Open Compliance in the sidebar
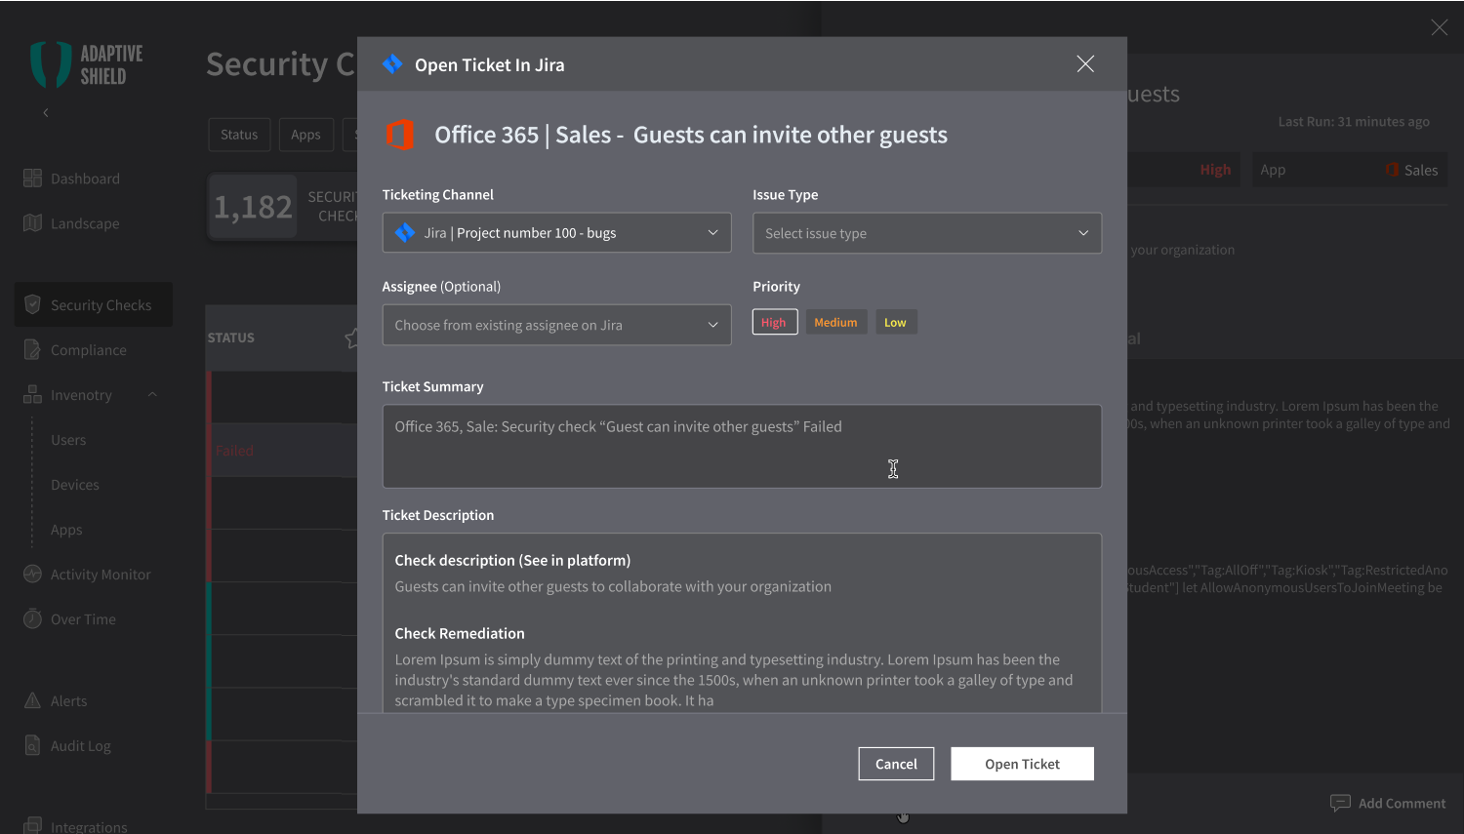Screen dimensions: 1464x834 click(x=89, y=350)
